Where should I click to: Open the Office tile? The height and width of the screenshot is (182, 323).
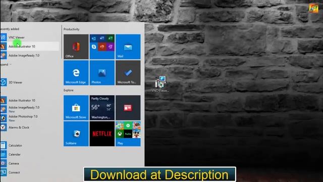pos(76,47)
